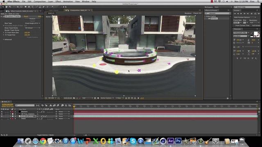Enable Full Screen checkbox in Preview
This screenshot has height=147, width=262.
(x=251, y=25)
